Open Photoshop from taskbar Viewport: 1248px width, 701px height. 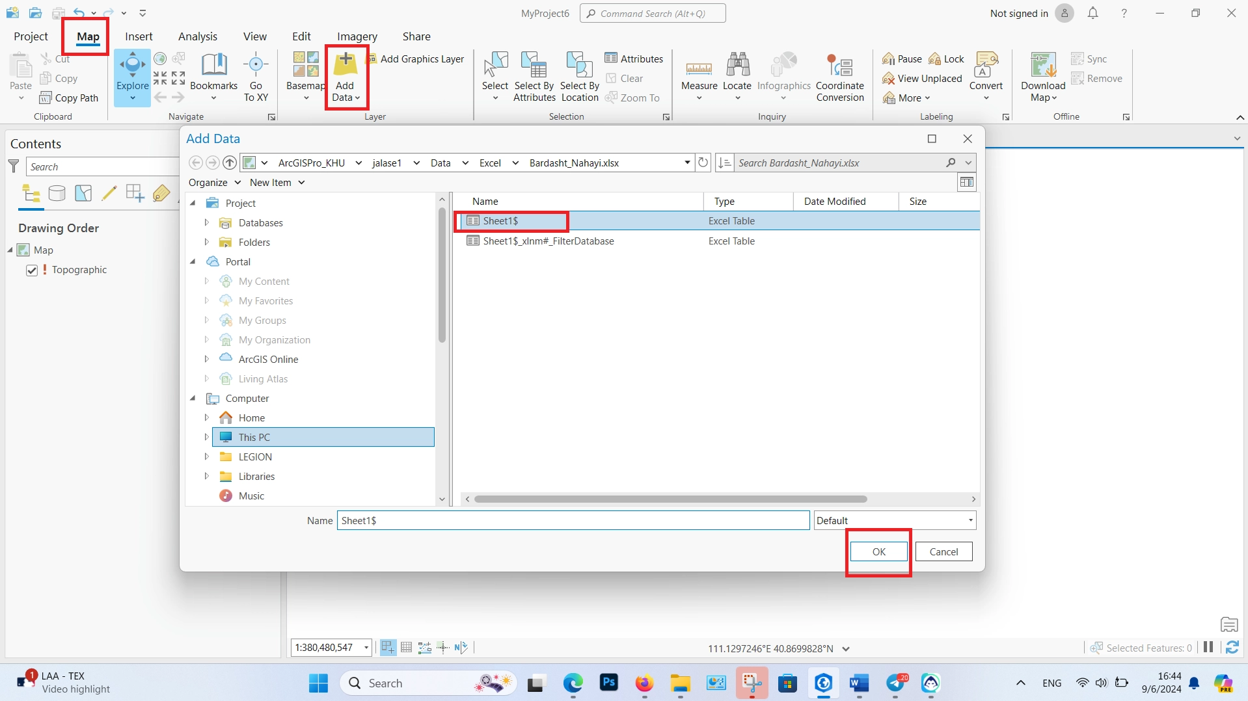pos(609,682)
